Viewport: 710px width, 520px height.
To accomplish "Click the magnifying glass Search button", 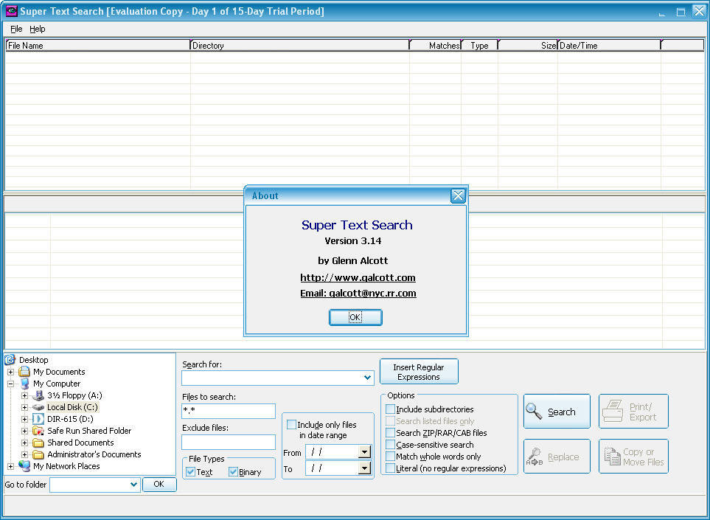I will tap(557, 412).
